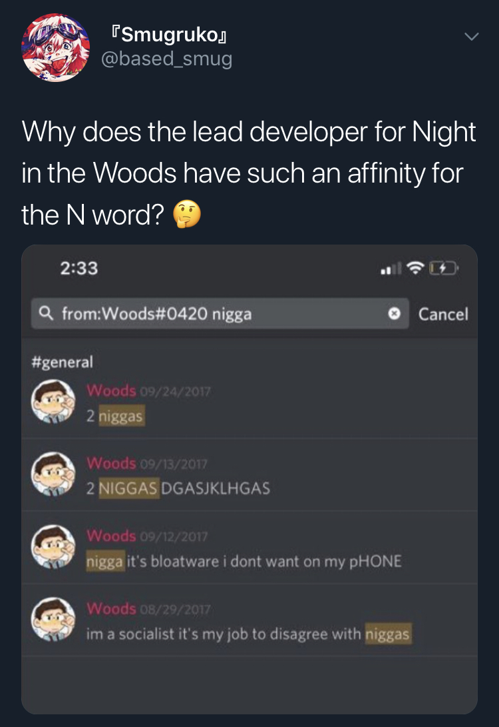Screen dimensions: 499x727
Task: Tap Cancel next to the search bar
Action: tap(443, 314)
